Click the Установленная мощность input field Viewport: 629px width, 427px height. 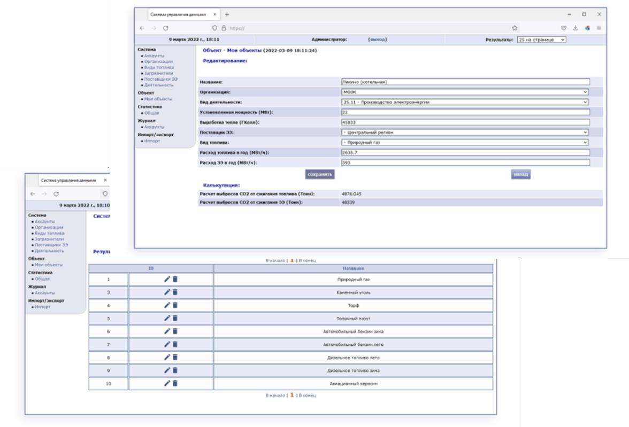click(x=465, y=112)
